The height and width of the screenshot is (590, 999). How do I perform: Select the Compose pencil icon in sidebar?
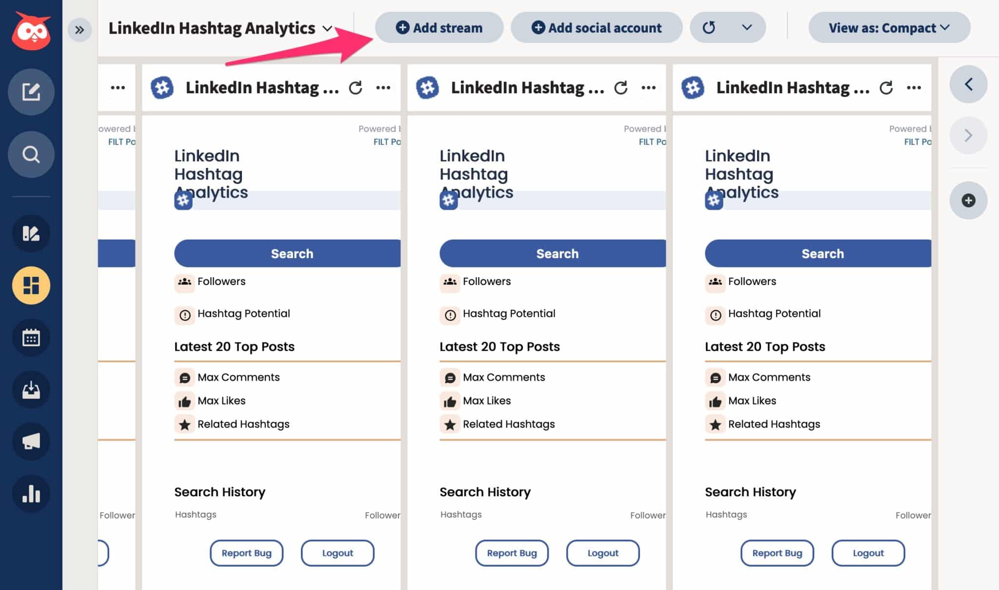click(x=31, y=92)
